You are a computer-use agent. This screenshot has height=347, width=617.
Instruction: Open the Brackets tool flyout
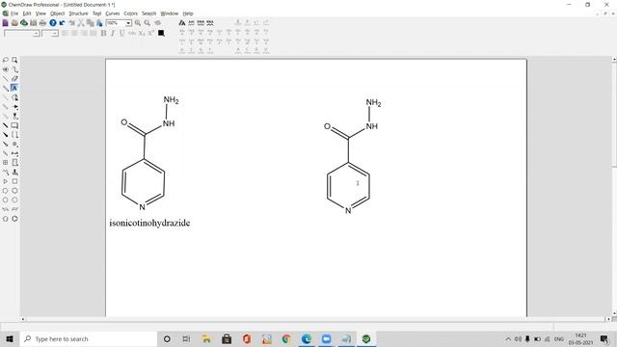click(x=14, y=135)
